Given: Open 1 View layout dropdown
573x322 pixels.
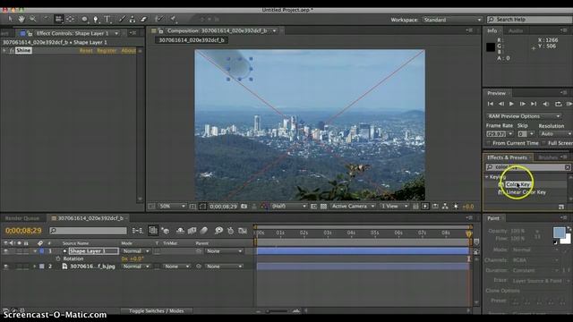Looking at the screenshot, I should click(x=394, y=207).
